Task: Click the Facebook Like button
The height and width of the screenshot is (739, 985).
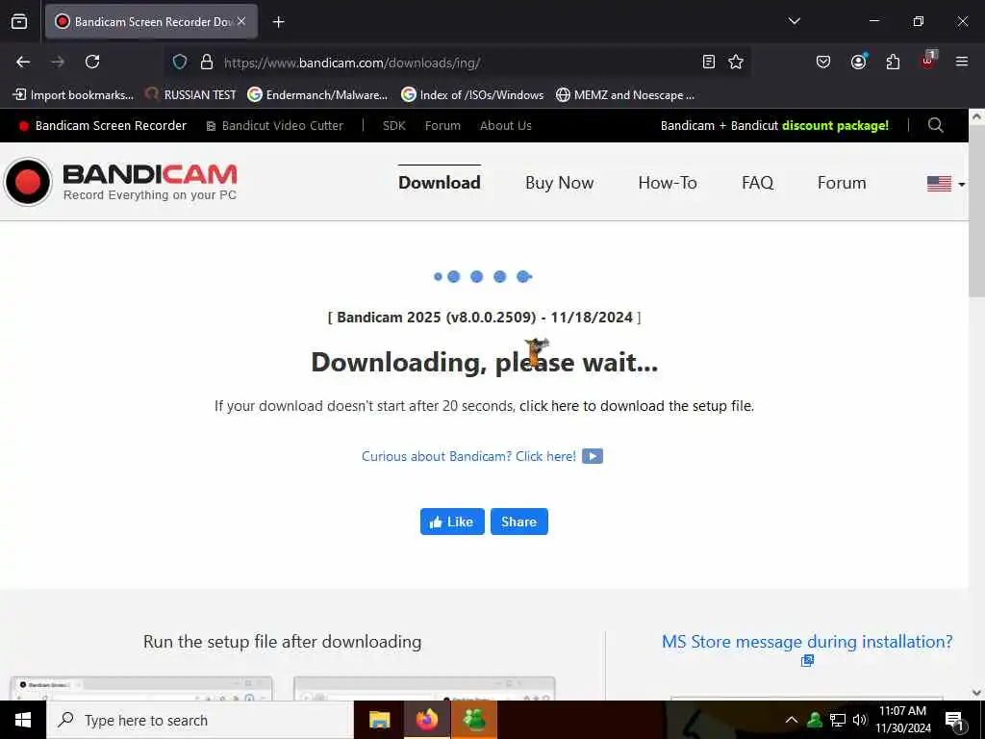Action: pos(452,522)
